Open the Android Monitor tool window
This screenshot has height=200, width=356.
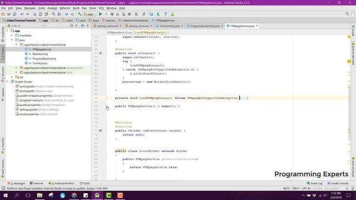tap(61, 183)
